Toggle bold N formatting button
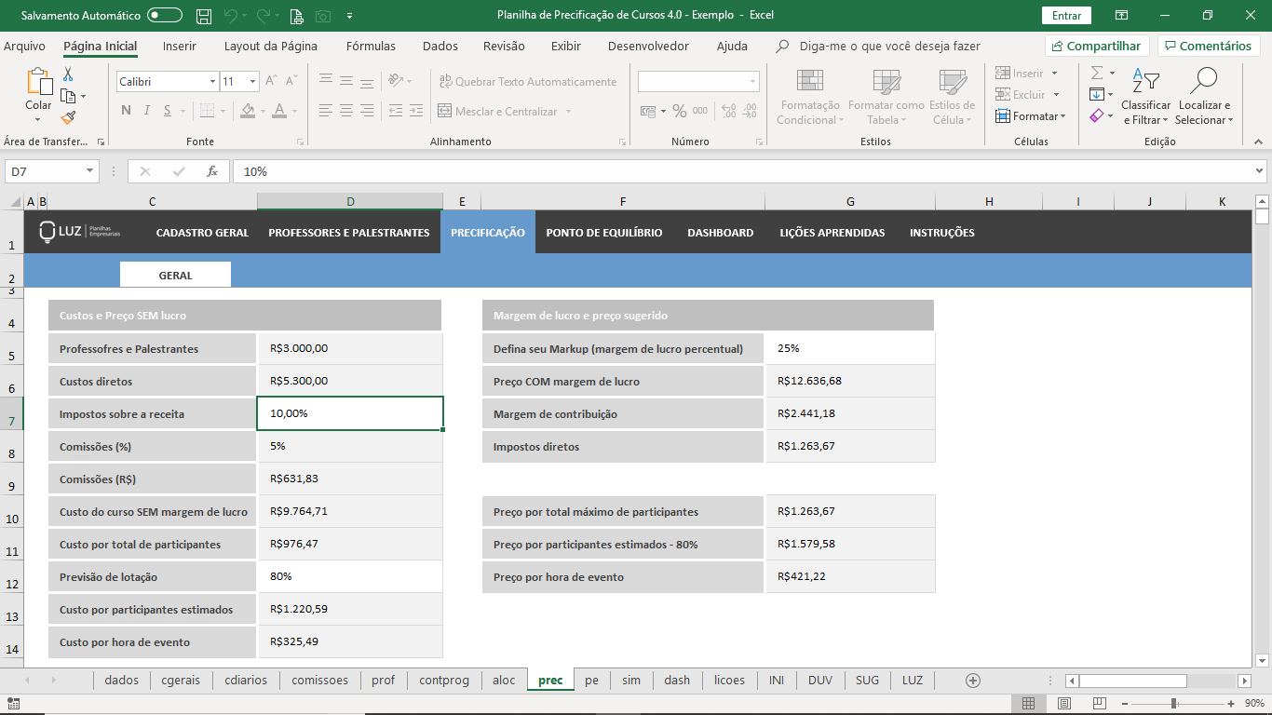Screen dimensions: 1272x715 tap(126, 111)
